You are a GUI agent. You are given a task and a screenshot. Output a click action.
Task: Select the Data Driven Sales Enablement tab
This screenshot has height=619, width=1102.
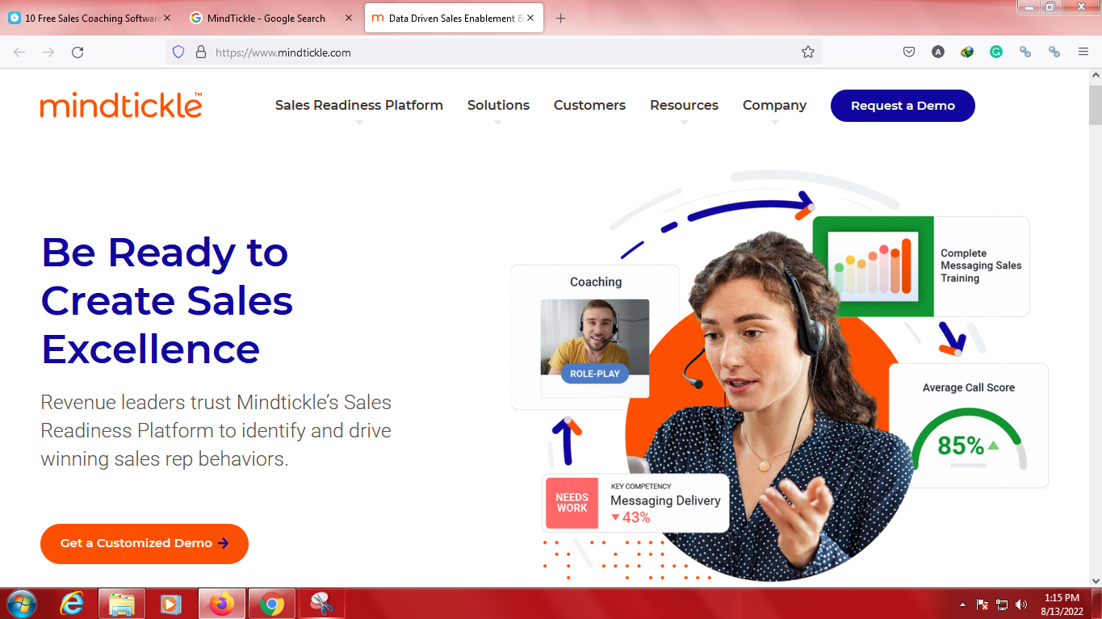pyautogui.click(x=455, y=18)
